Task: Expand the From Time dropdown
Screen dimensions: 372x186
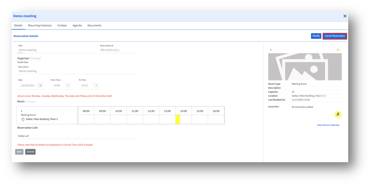Action: (x=68, y=85)
